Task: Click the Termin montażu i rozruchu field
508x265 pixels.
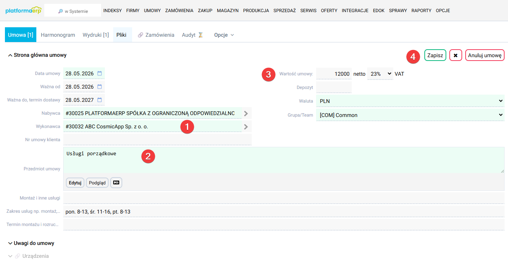Action: [x=284, y=224]
